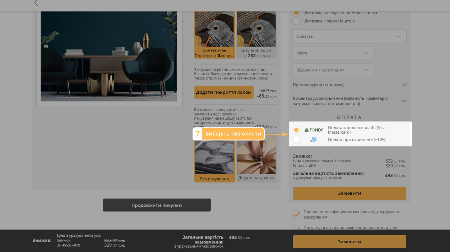Click the cash on delivery icon
Image resolution: width=450 pixels, height=252 pixels.
[313, 140]
